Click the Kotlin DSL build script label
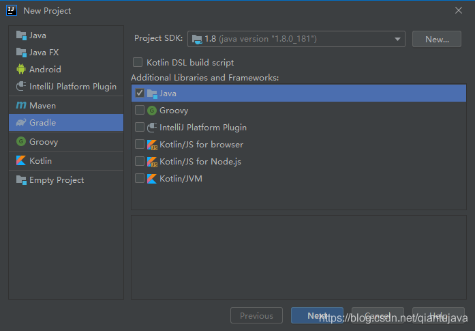This screenshot has height=331, width=475. pos(190,63)
